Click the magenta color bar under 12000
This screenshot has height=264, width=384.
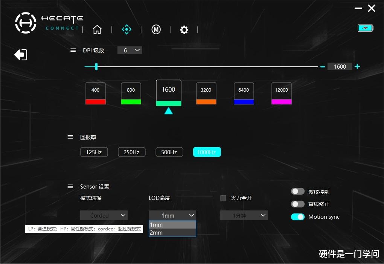pos(281,102)
